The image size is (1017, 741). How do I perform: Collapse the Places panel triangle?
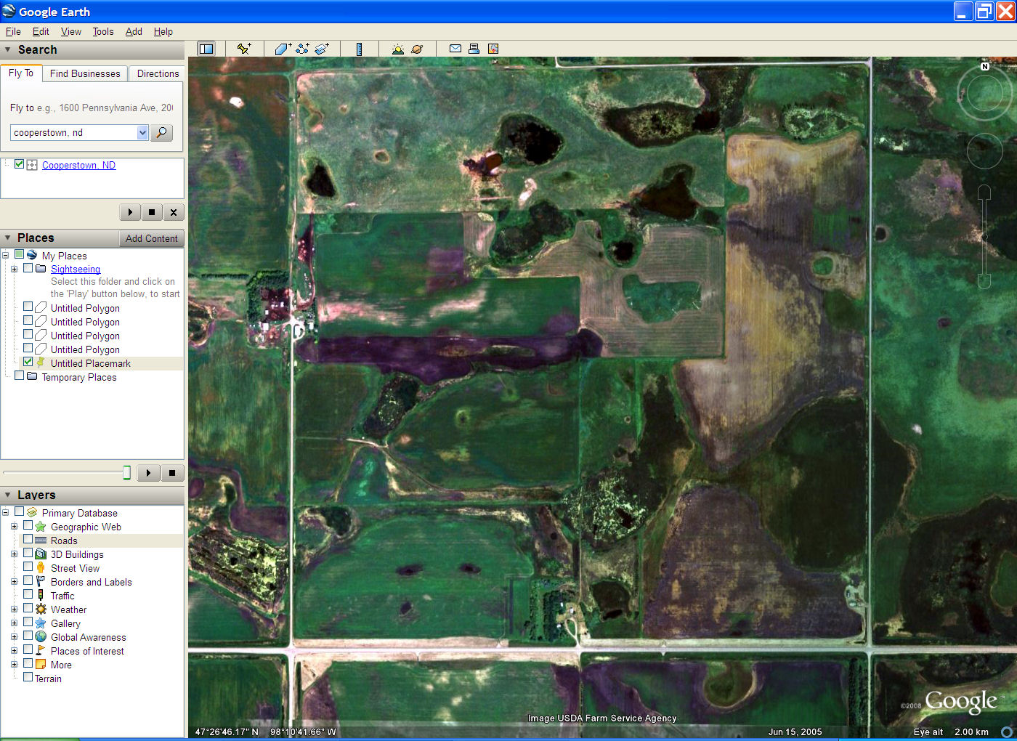[8, 238]
